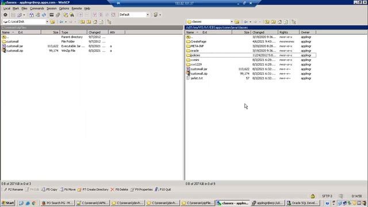Open the Preferences gear icon in toolbar

click(x=5, y=15)
